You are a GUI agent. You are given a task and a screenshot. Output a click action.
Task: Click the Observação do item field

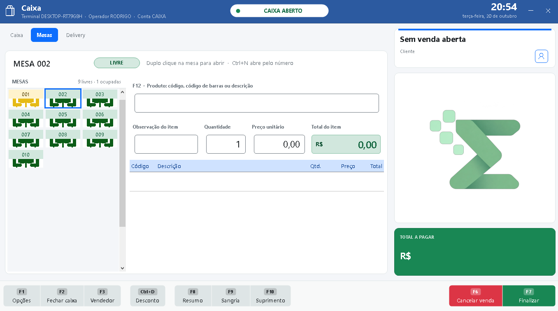tap(166, 144)
